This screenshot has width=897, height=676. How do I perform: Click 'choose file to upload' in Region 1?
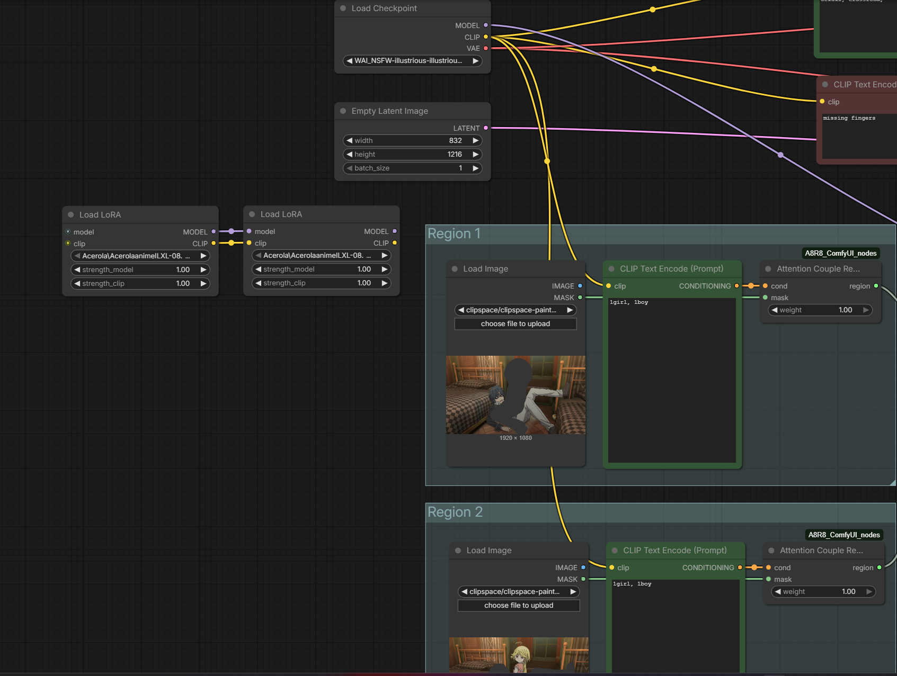point(516,324)
